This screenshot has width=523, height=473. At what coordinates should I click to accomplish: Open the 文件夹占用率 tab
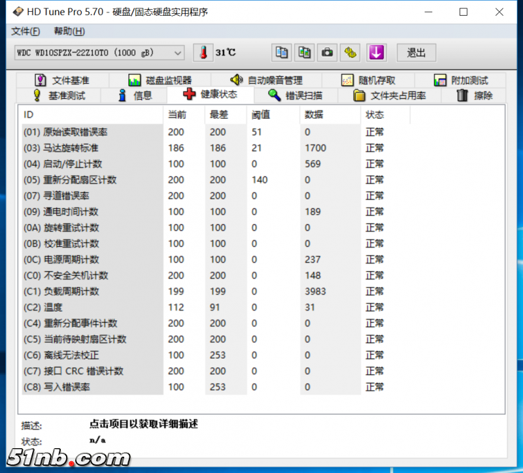[390, 95]
